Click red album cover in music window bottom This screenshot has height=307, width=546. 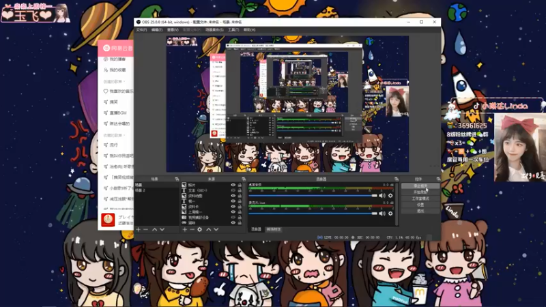(x=108, y=220)
